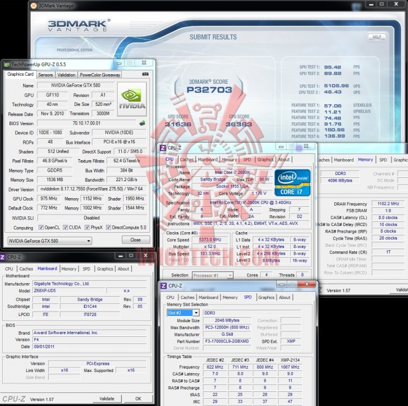Switch to the Validation tab in GPU-Z

[x=66, y=75]
